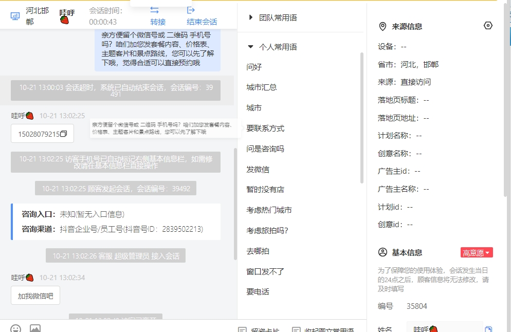The image size is (511, 332).
Task: Click the message bubble 加我微信吧
Action: pyautogui.click(x=35, y=296)
